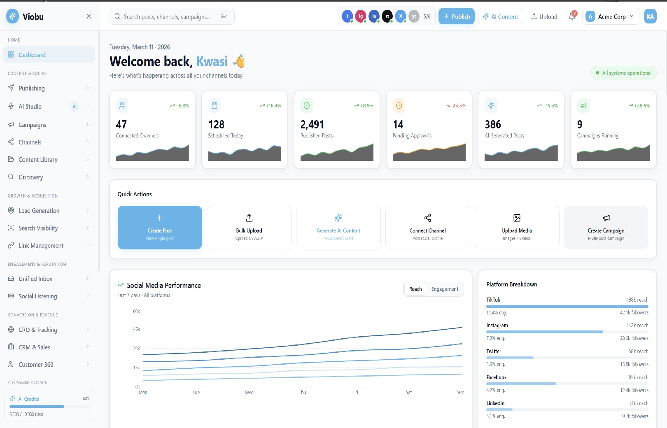The image size is (667, 428).
Task: Click the Connected Channels card icon
Action: (122, 106)
